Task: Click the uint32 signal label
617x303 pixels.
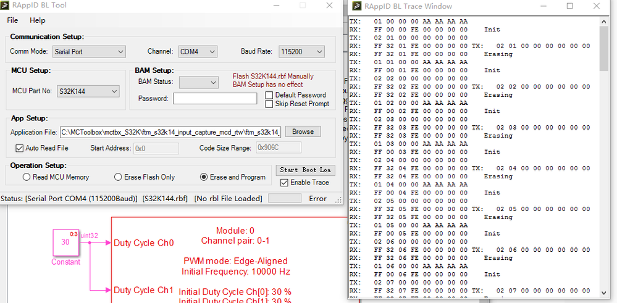Action: [89, 235]
